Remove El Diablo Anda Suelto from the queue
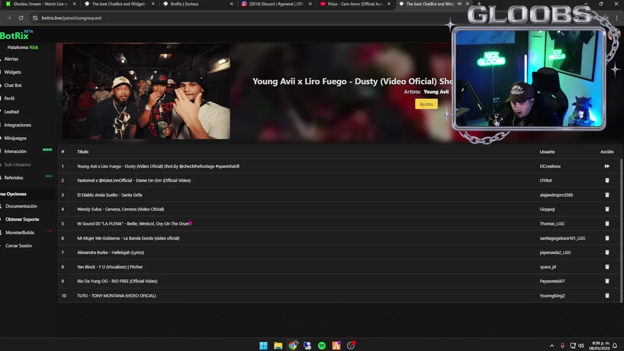 click(607, 195)
